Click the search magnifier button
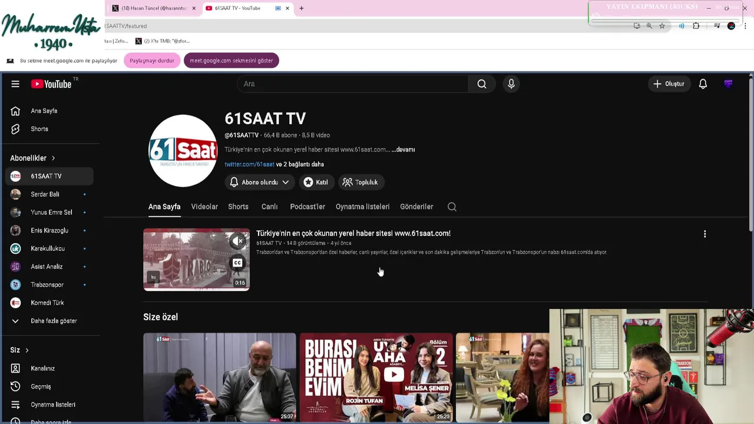The width and height of the screenshot is (754, 424). [482, 84]
